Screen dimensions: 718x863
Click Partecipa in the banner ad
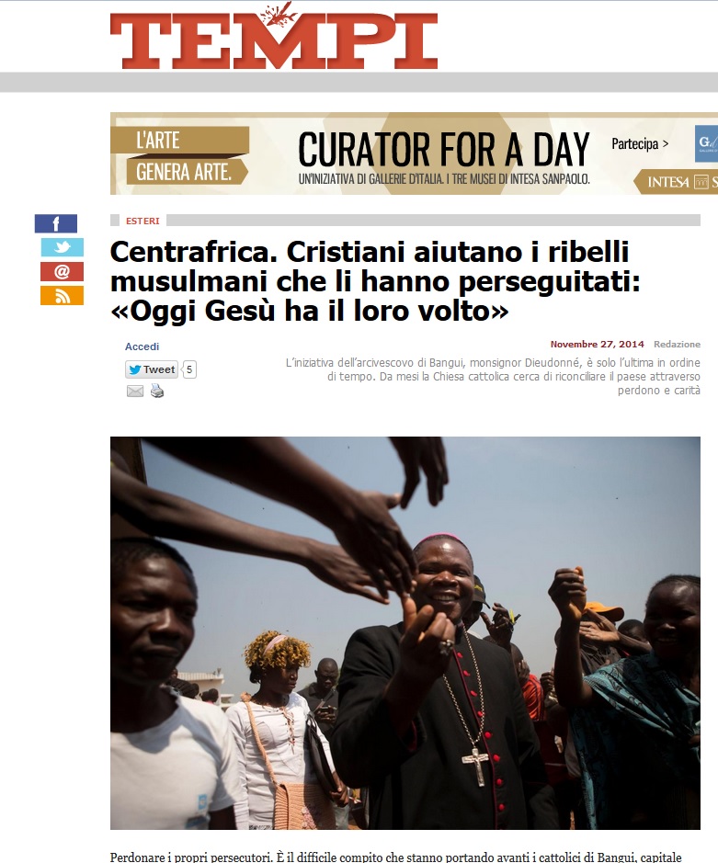click(x=640, y=143)
